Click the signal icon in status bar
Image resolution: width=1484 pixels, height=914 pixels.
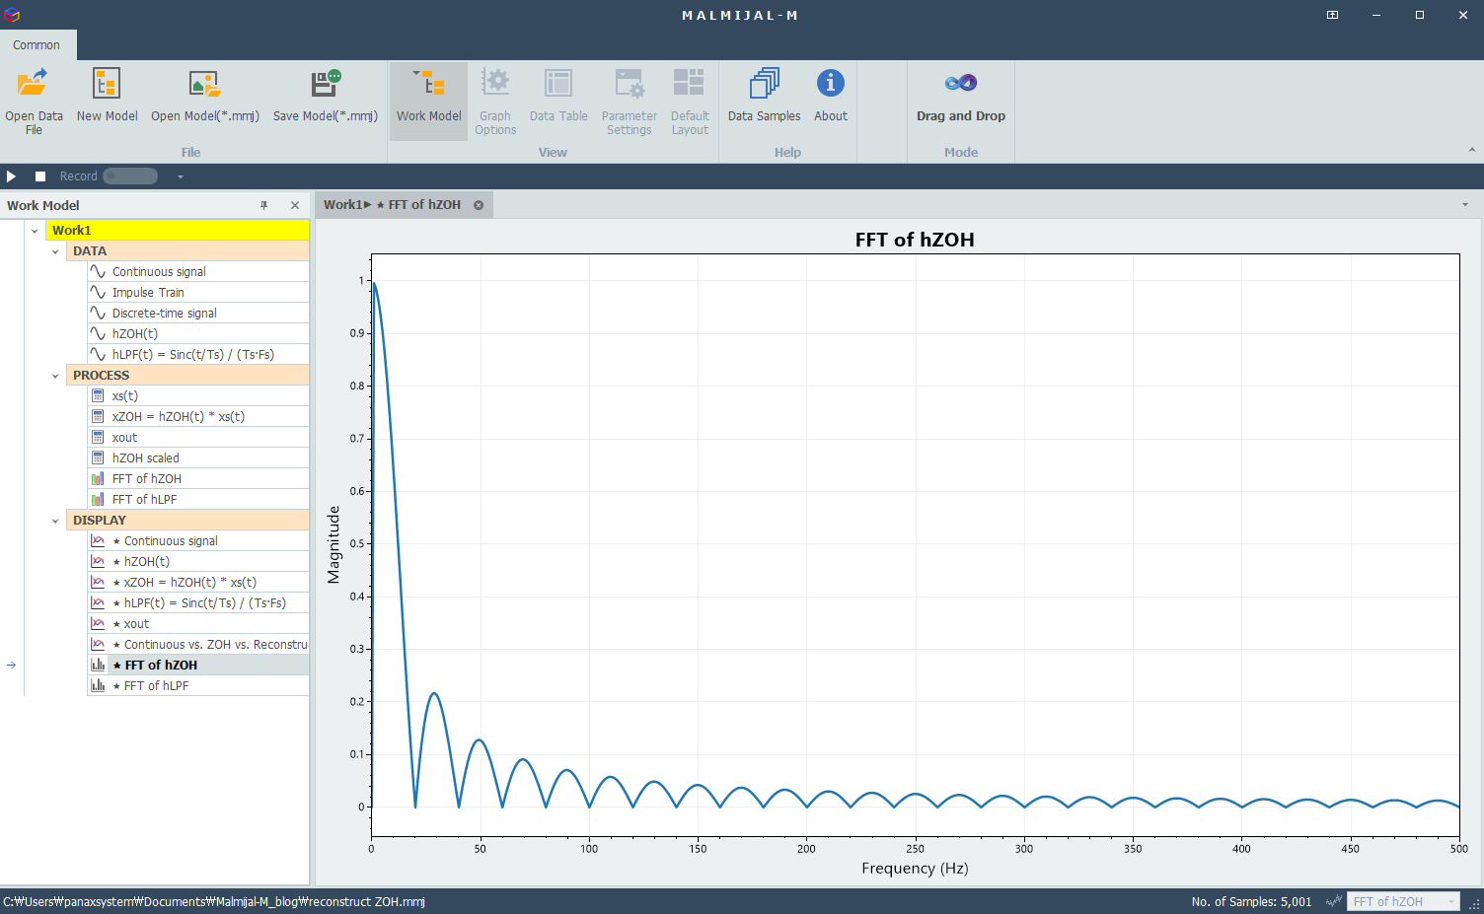tap(1334, 902)
